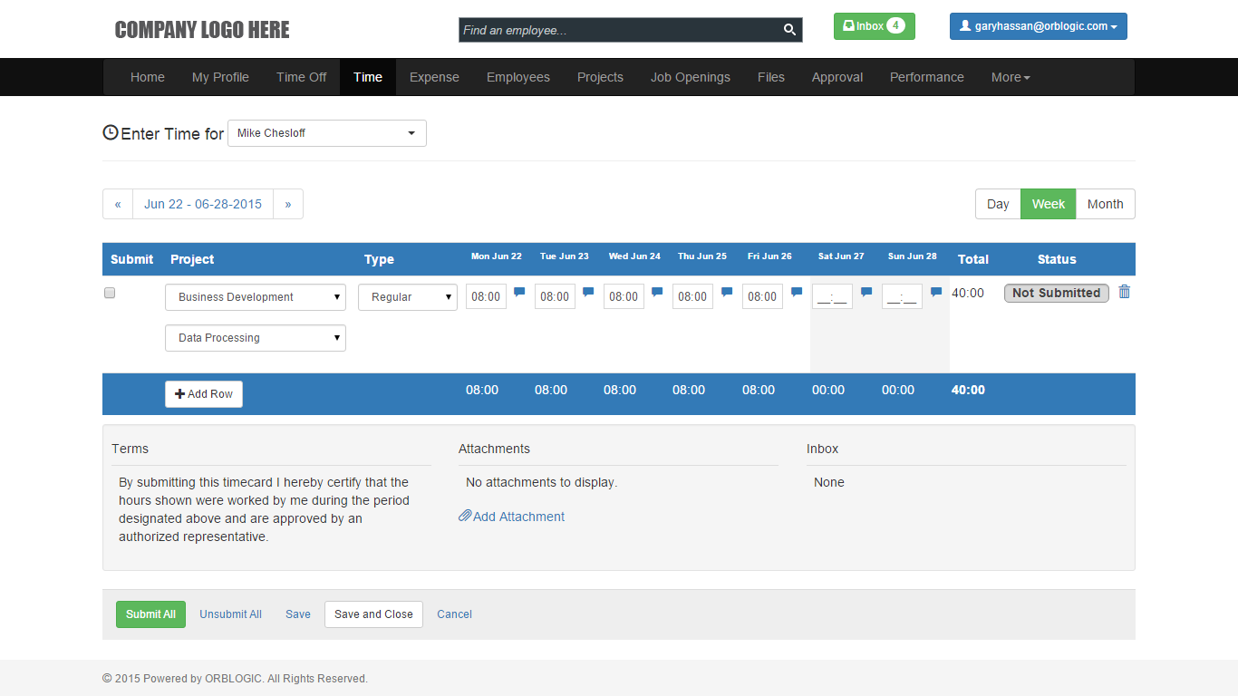
Task: Go to previous week arrow
Action: point(118,204)
